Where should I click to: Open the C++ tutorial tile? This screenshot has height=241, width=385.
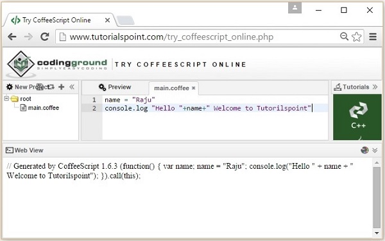[357, 117]
